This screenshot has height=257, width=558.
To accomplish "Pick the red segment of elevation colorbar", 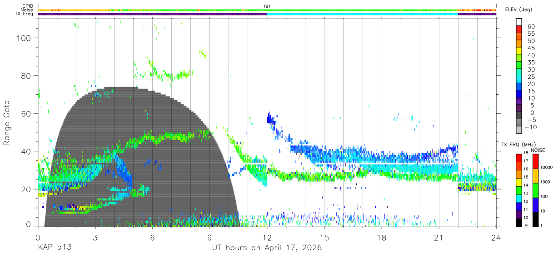I will pyautogui.click(x=519, y=29).
